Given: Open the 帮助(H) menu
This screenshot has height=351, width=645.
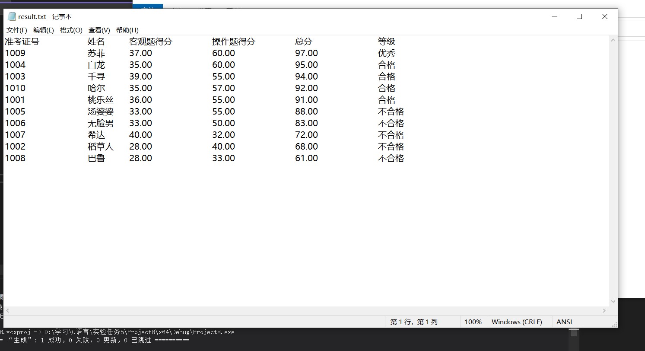Looking at the screenshot, I should click(x=127, y=30).
